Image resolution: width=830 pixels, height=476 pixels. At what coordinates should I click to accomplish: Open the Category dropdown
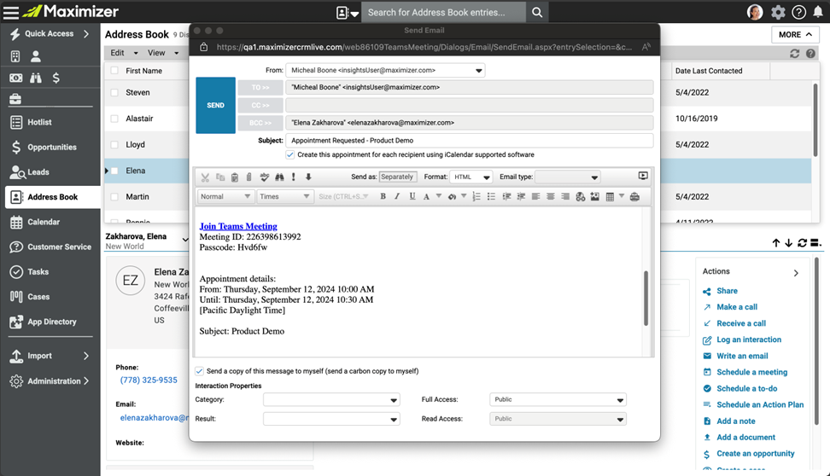(331, 400)
